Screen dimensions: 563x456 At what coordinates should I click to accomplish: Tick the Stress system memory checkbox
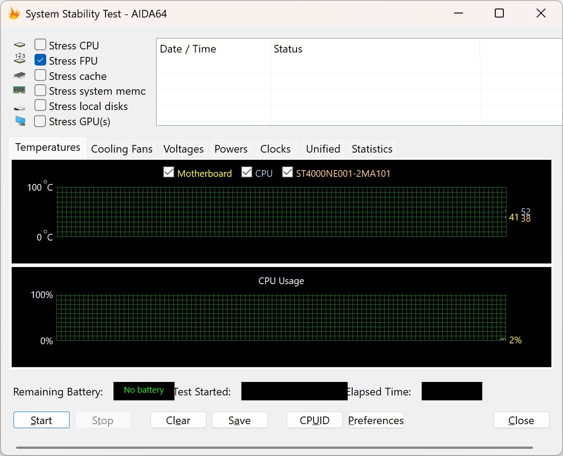pyautogui.click(x=40, y=90)
